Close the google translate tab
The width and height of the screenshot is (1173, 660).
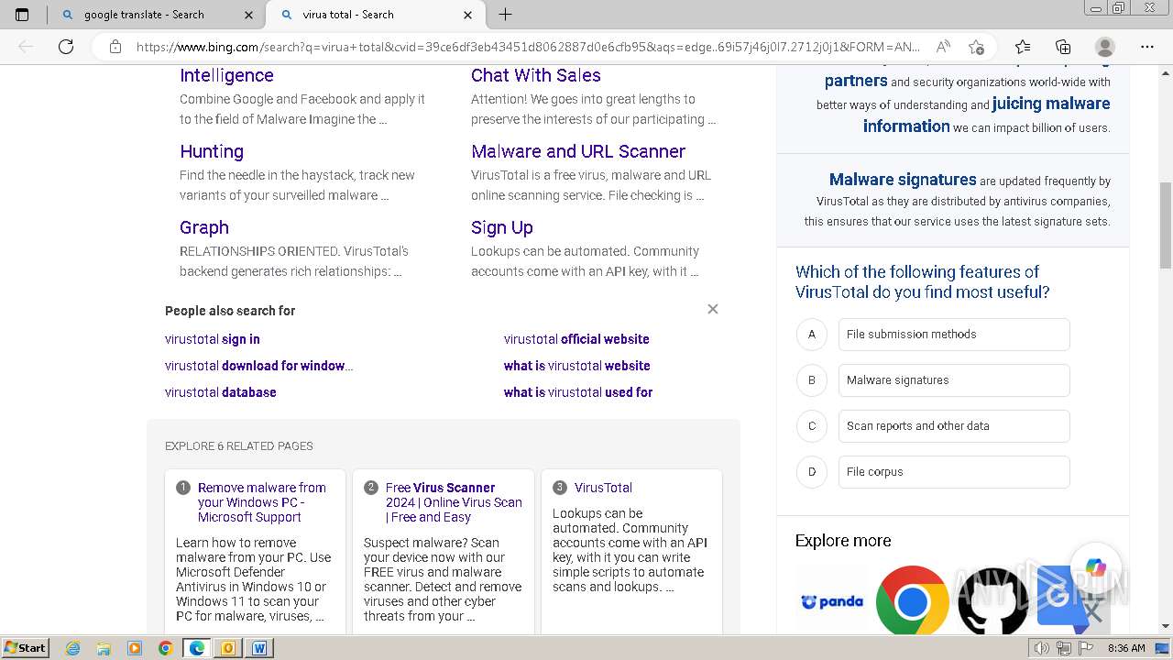pos(249,15)
